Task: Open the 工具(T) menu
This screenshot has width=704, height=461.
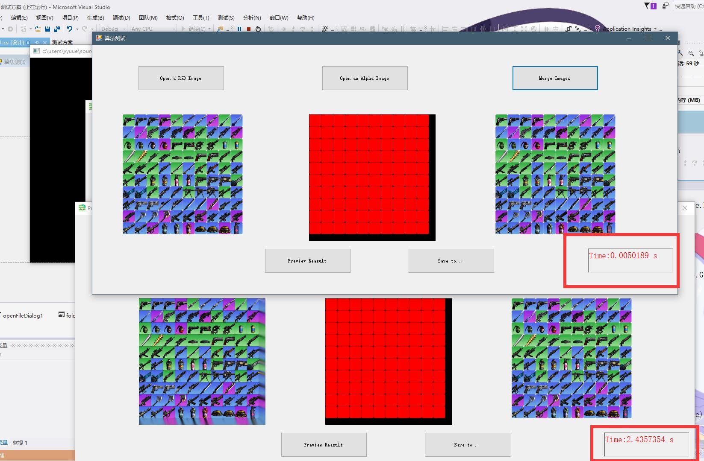Action: pyautogui.click(x=201, y=18)
